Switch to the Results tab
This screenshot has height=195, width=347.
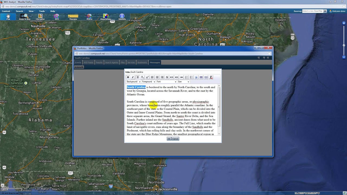99,63
